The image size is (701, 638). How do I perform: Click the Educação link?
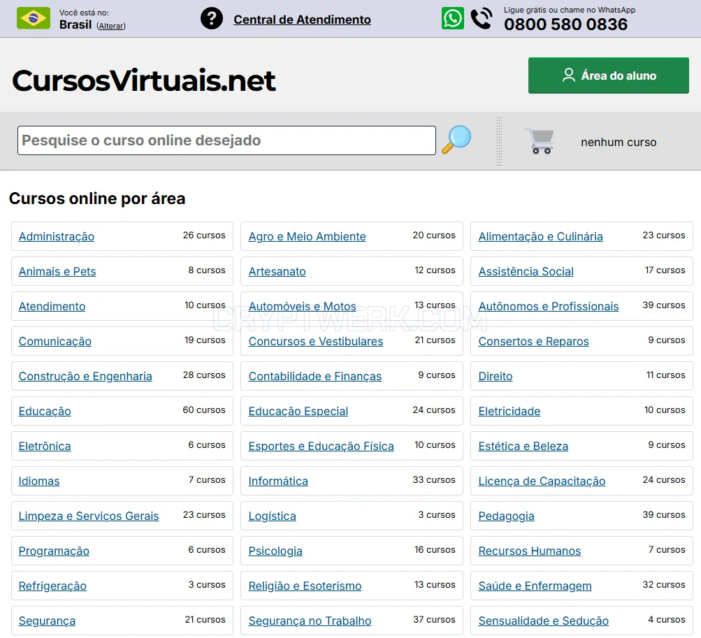click(x=45, y=412)
